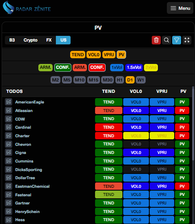Toggle the green ARM. filter
The height and width of the screenshot is (224, 195).
pos(46,68)
